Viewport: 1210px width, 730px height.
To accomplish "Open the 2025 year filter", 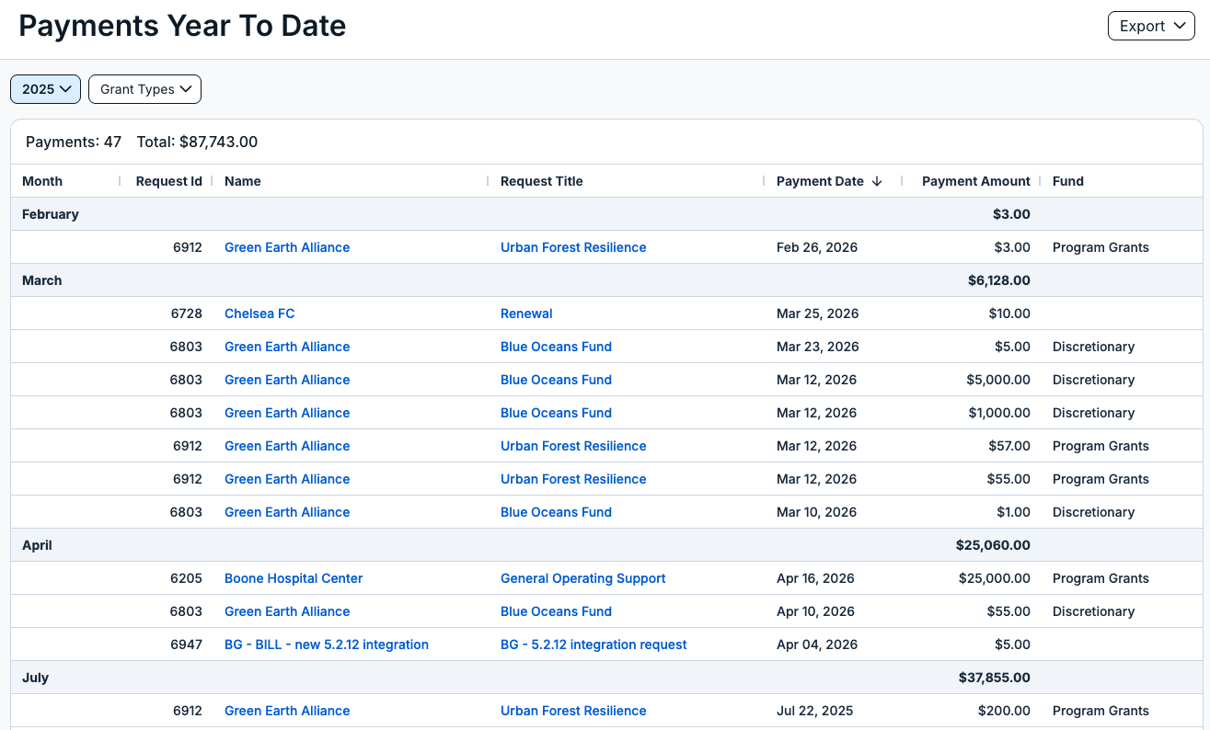I will (x=46, y=89).
